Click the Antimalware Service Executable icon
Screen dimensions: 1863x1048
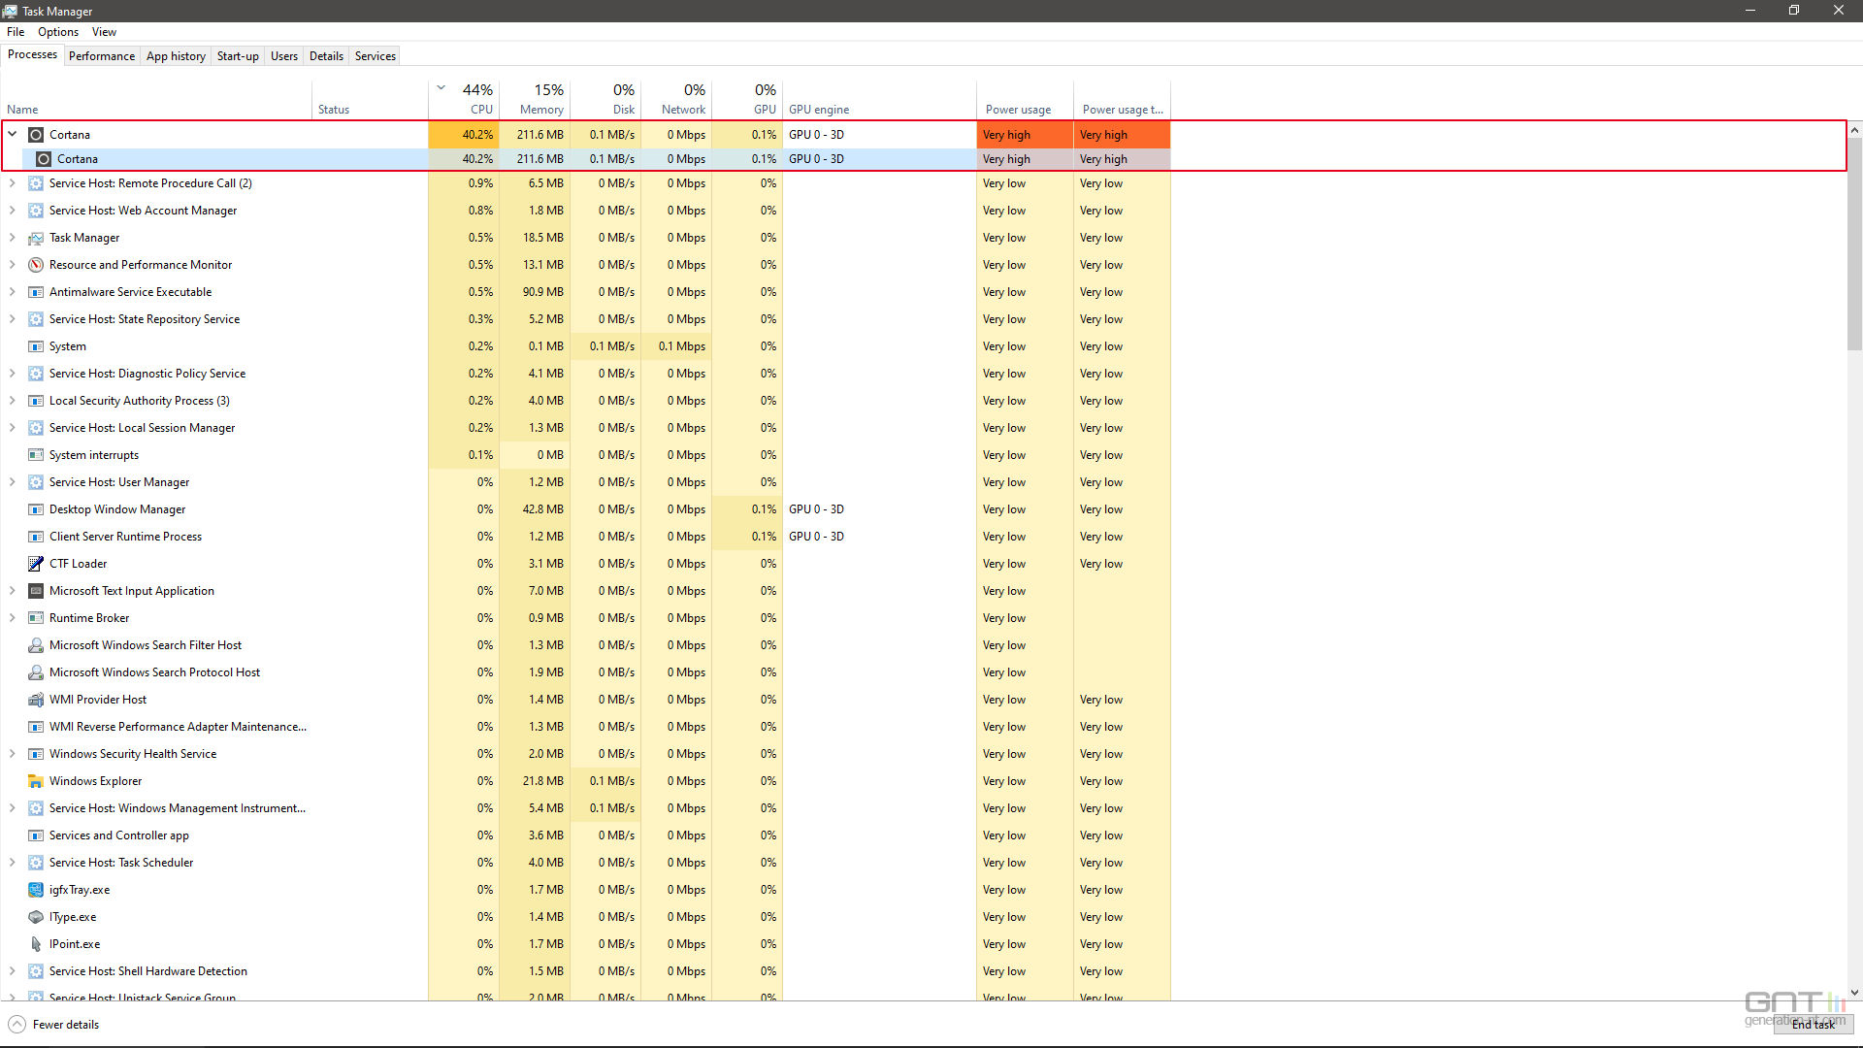click(36, 292)
